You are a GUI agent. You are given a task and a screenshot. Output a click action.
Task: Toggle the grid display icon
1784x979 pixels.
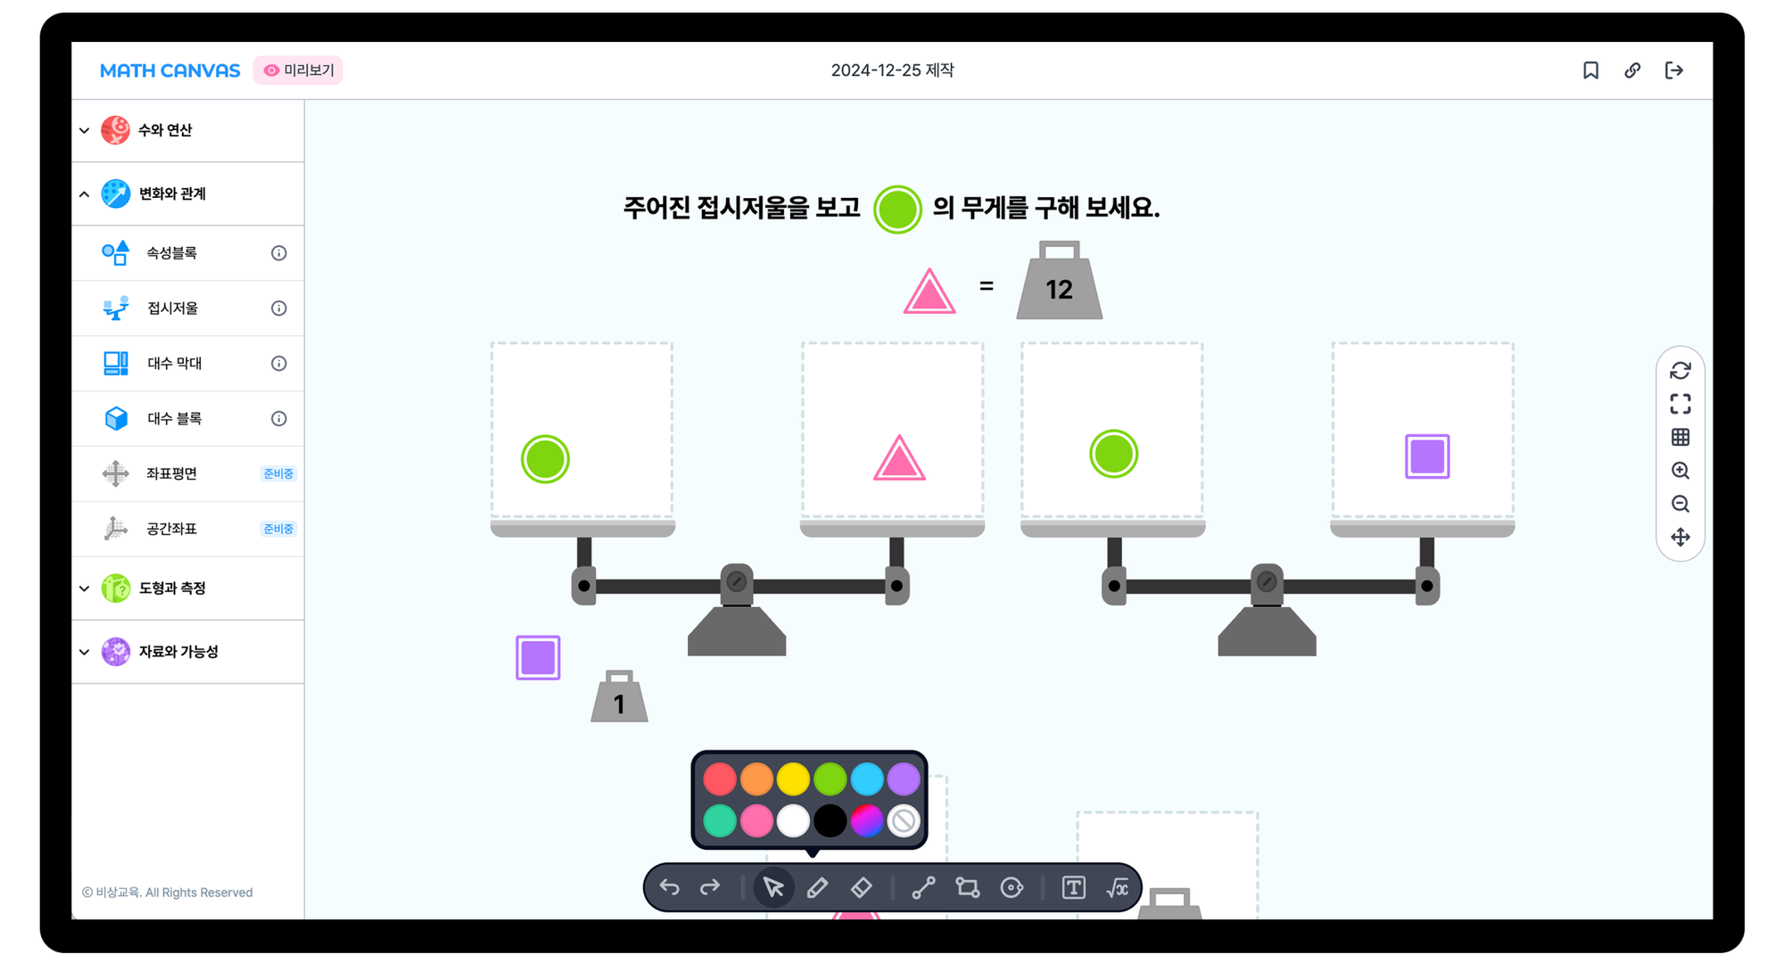[1680, 437]
